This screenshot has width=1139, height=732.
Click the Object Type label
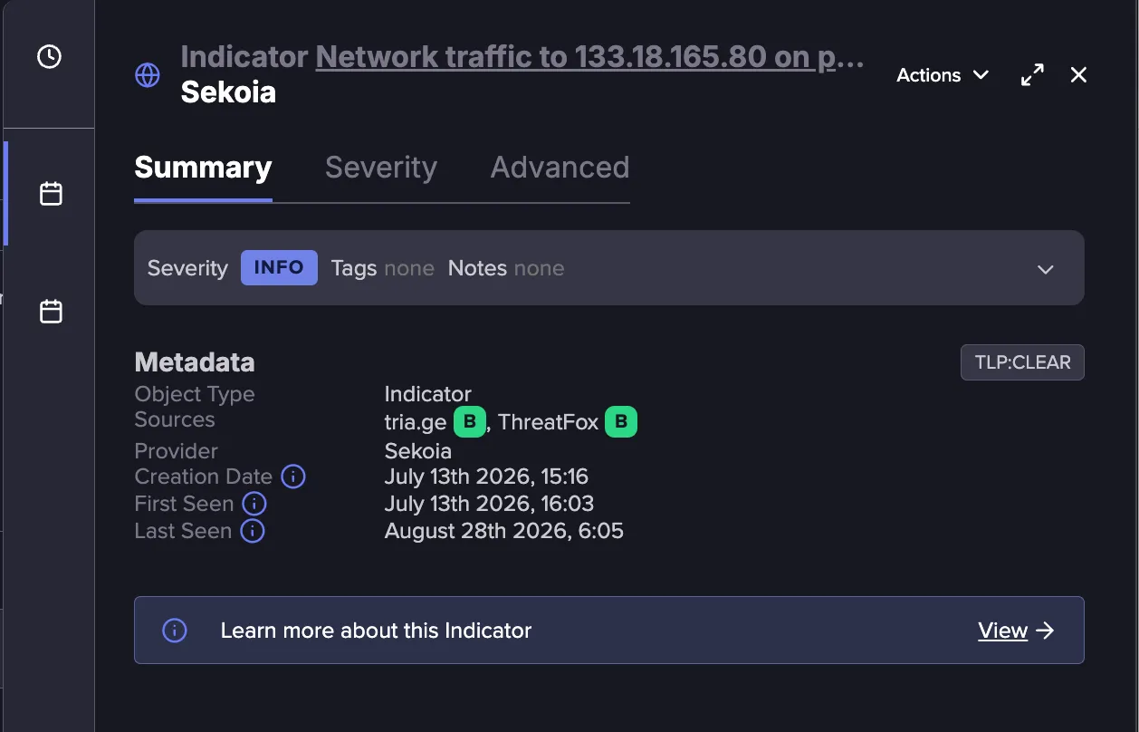pos(195,394)
